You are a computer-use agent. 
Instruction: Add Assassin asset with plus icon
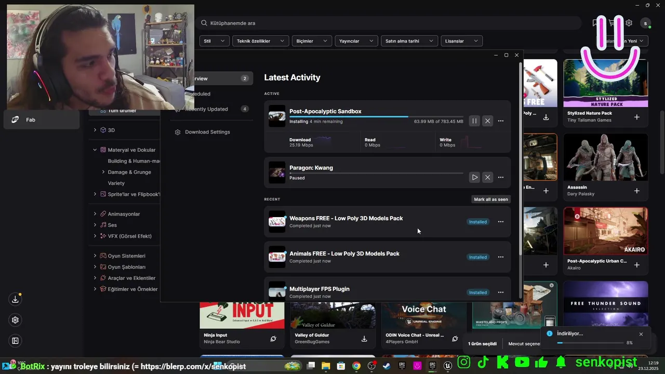tap(637, 191)
